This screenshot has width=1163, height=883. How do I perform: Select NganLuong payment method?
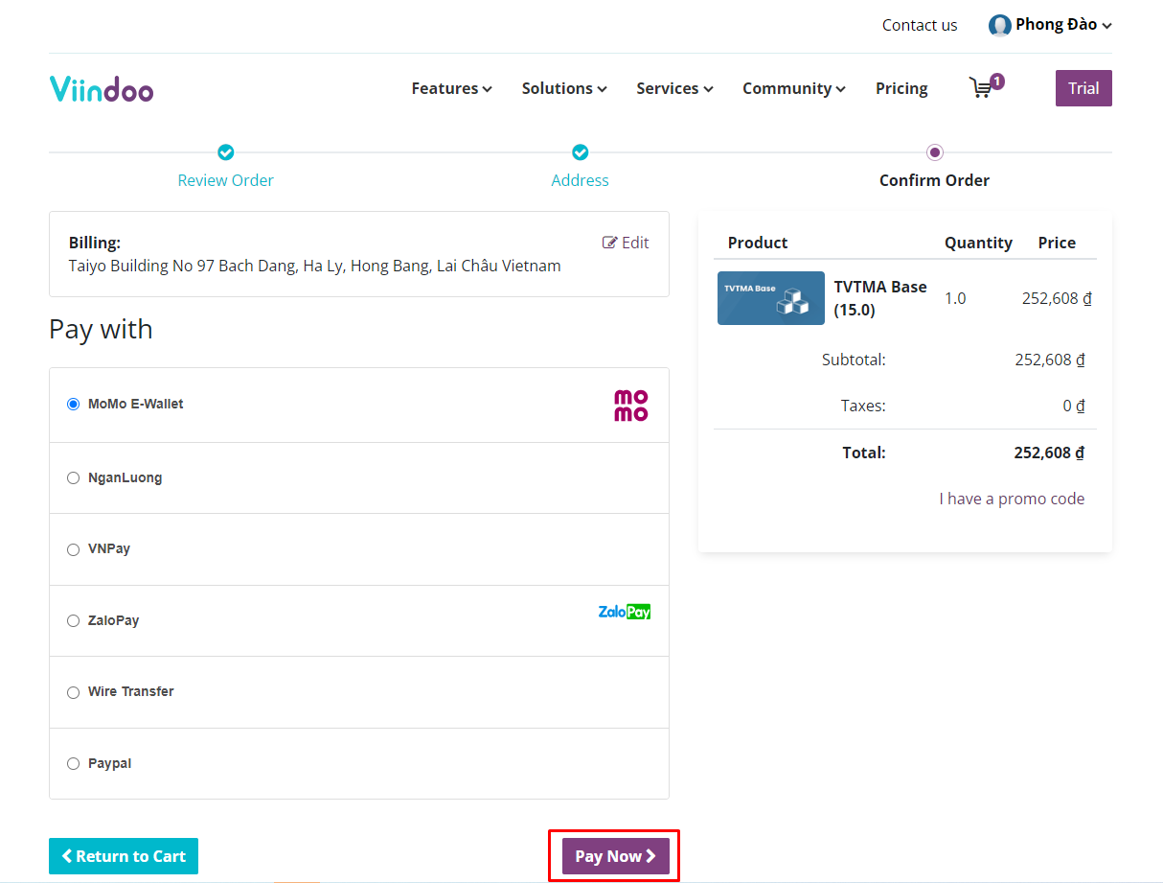click(73, 478)
